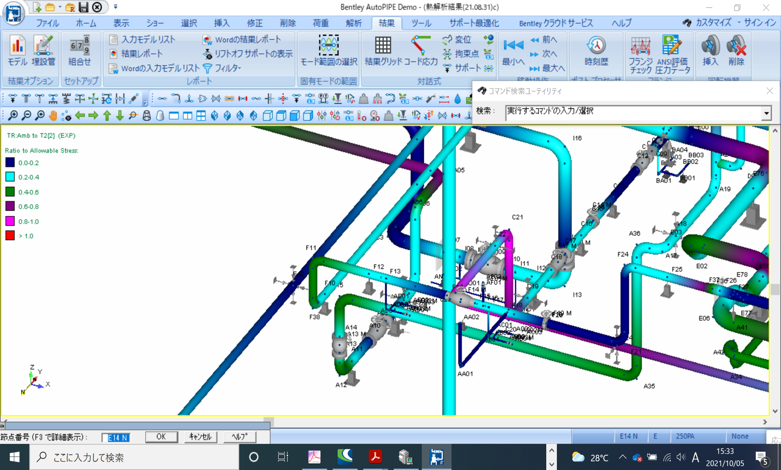Click the zoom out magnifier tool
Screen dimensions: 781x470
click(x=26, y=116)
